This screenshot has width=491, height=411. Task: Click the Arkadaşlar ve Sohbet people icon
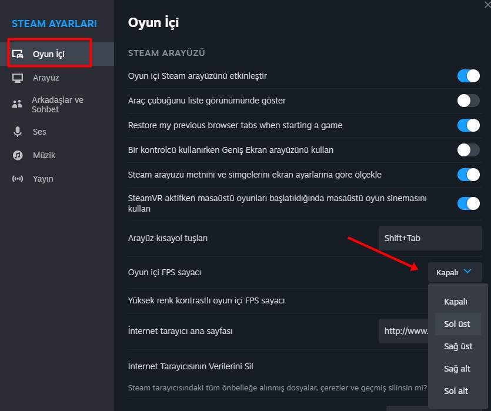pyautogui.click(x=17, y=104)
